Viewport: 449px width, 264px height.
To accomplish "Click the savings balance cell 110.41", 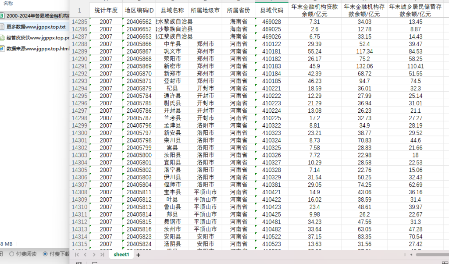I will (416, 66).
